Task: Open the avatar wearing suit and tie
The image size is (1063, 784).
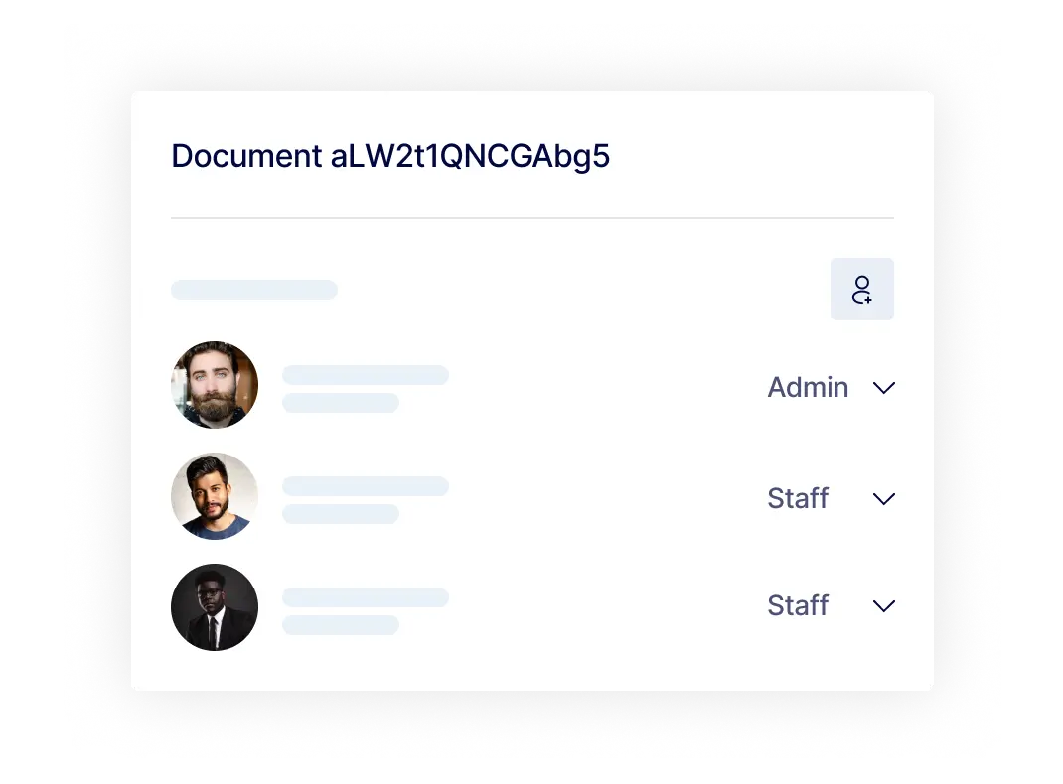Action: (215, 607)
